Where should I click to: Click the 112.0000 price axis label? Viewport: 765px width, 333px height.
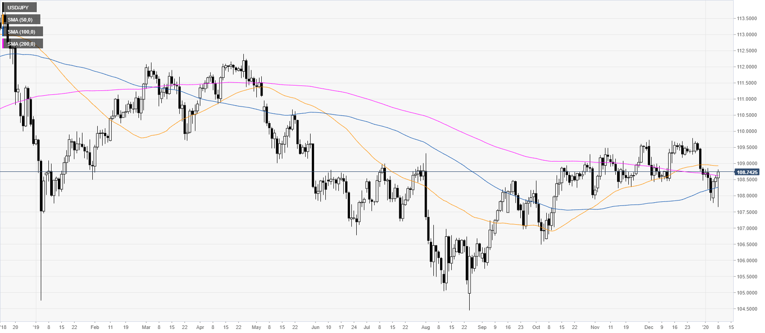pos(747,67)
